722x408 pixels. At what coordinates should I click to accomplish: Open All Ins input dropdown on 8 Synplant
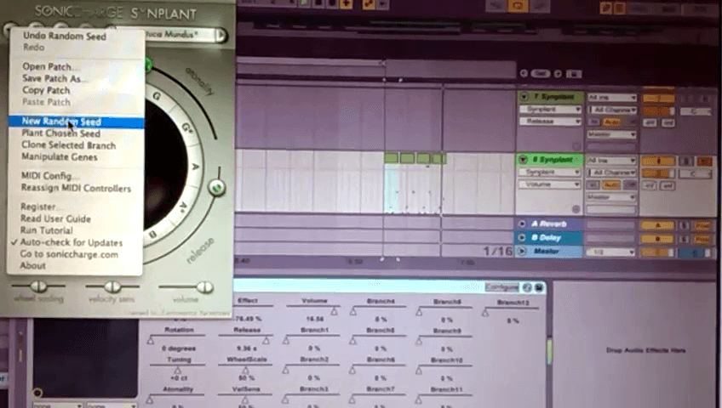click(x=612, y=161)
